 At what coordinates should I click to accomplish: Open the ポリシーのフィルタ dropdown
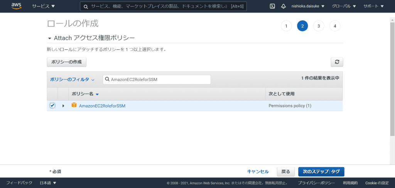click(x=72, y=80)
